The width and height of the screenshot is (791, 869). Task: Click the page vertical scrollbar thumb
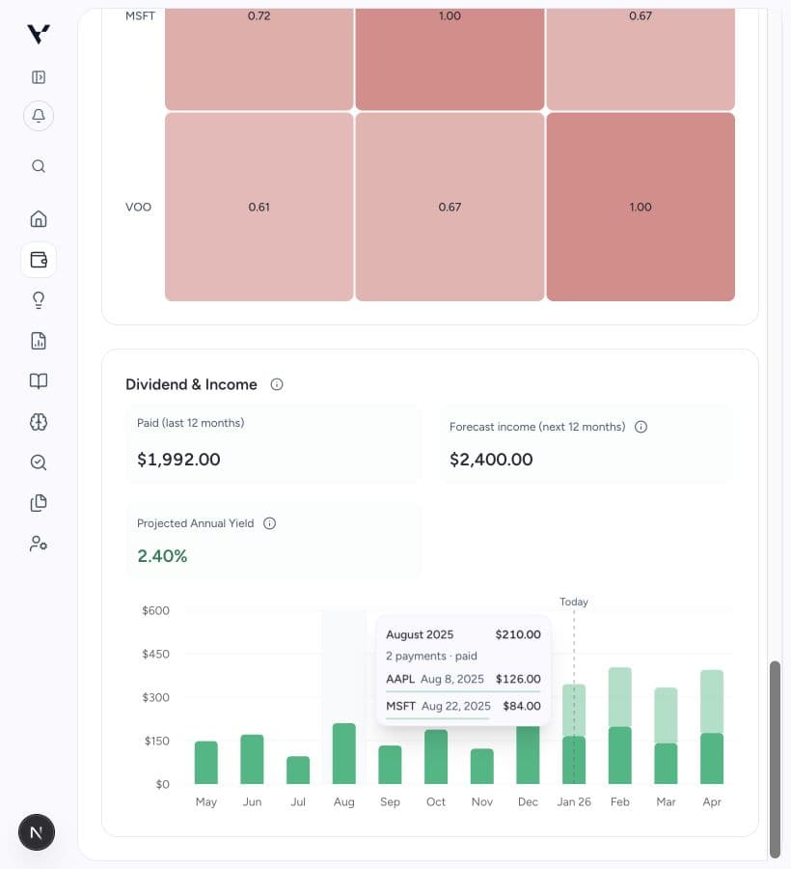[x=775, y=759]
